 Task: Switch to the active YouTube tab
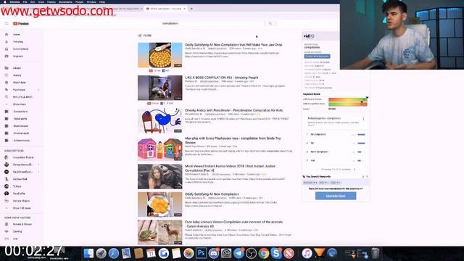166,9
